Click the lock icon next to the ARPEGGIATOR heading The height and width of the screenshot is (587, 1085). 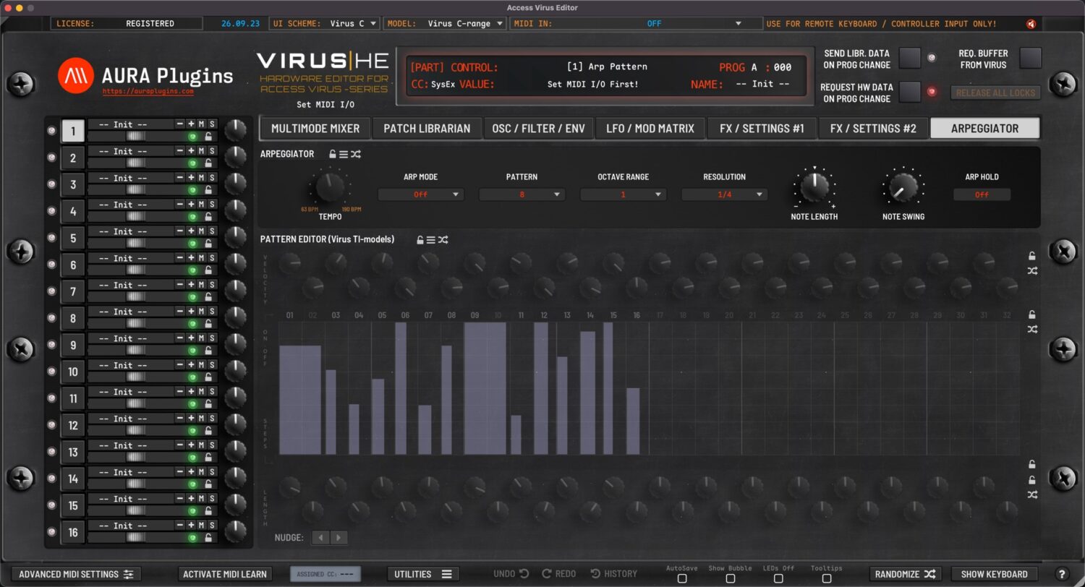333,154
